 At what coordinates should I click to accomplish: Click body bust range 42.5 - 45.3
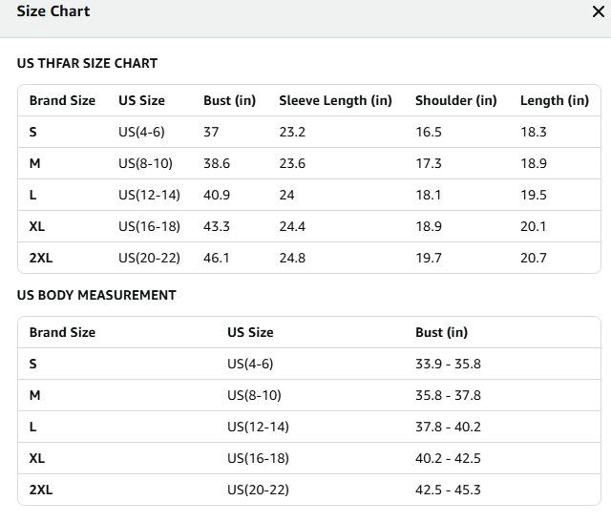[448, 491]
